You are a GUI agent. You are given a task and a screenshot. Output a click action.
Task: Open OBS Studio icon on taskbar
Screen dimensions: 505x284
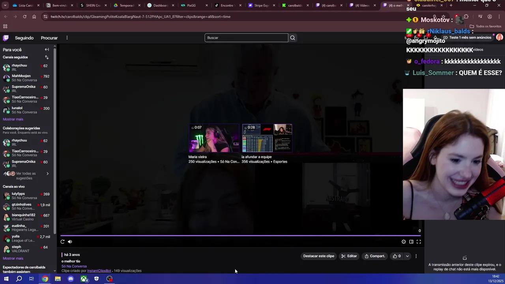(109, 279)
